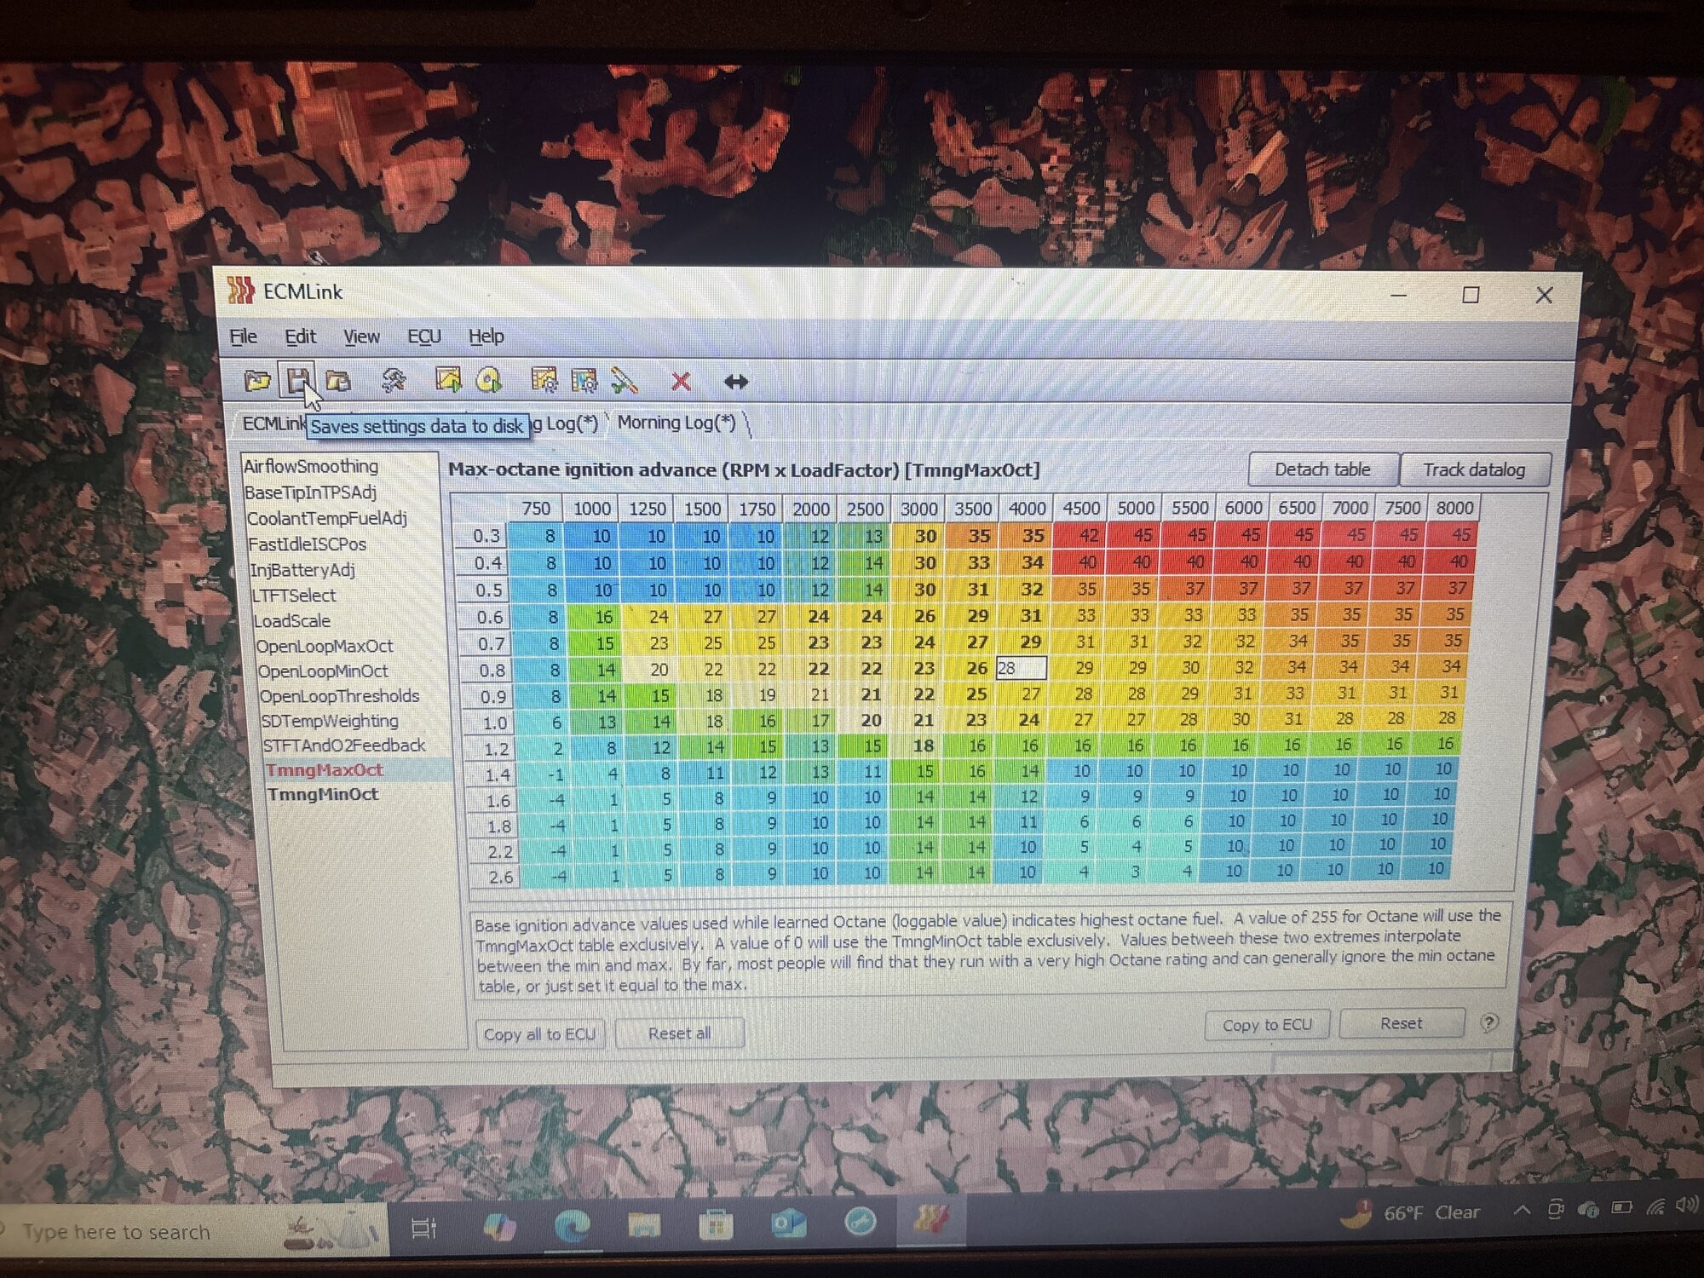Click the 2.6 load factor row header
The height and width of the screenshot is (1278, 1704).
tap(496, 876)
